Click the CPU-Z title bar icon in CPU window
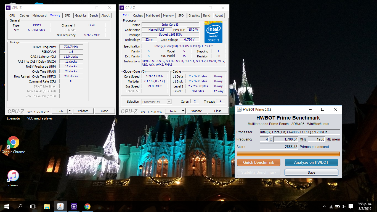The image size is (377, 212). [122, 8]
